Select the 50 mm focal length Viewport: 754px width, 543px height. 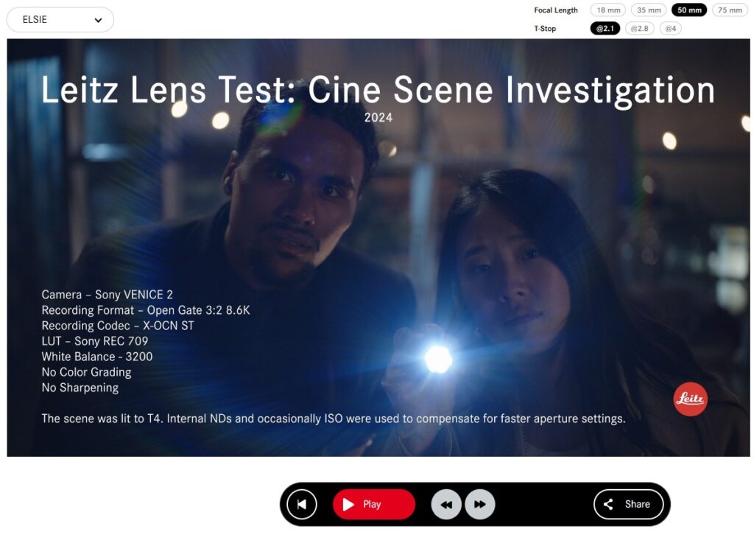[689, 10]
